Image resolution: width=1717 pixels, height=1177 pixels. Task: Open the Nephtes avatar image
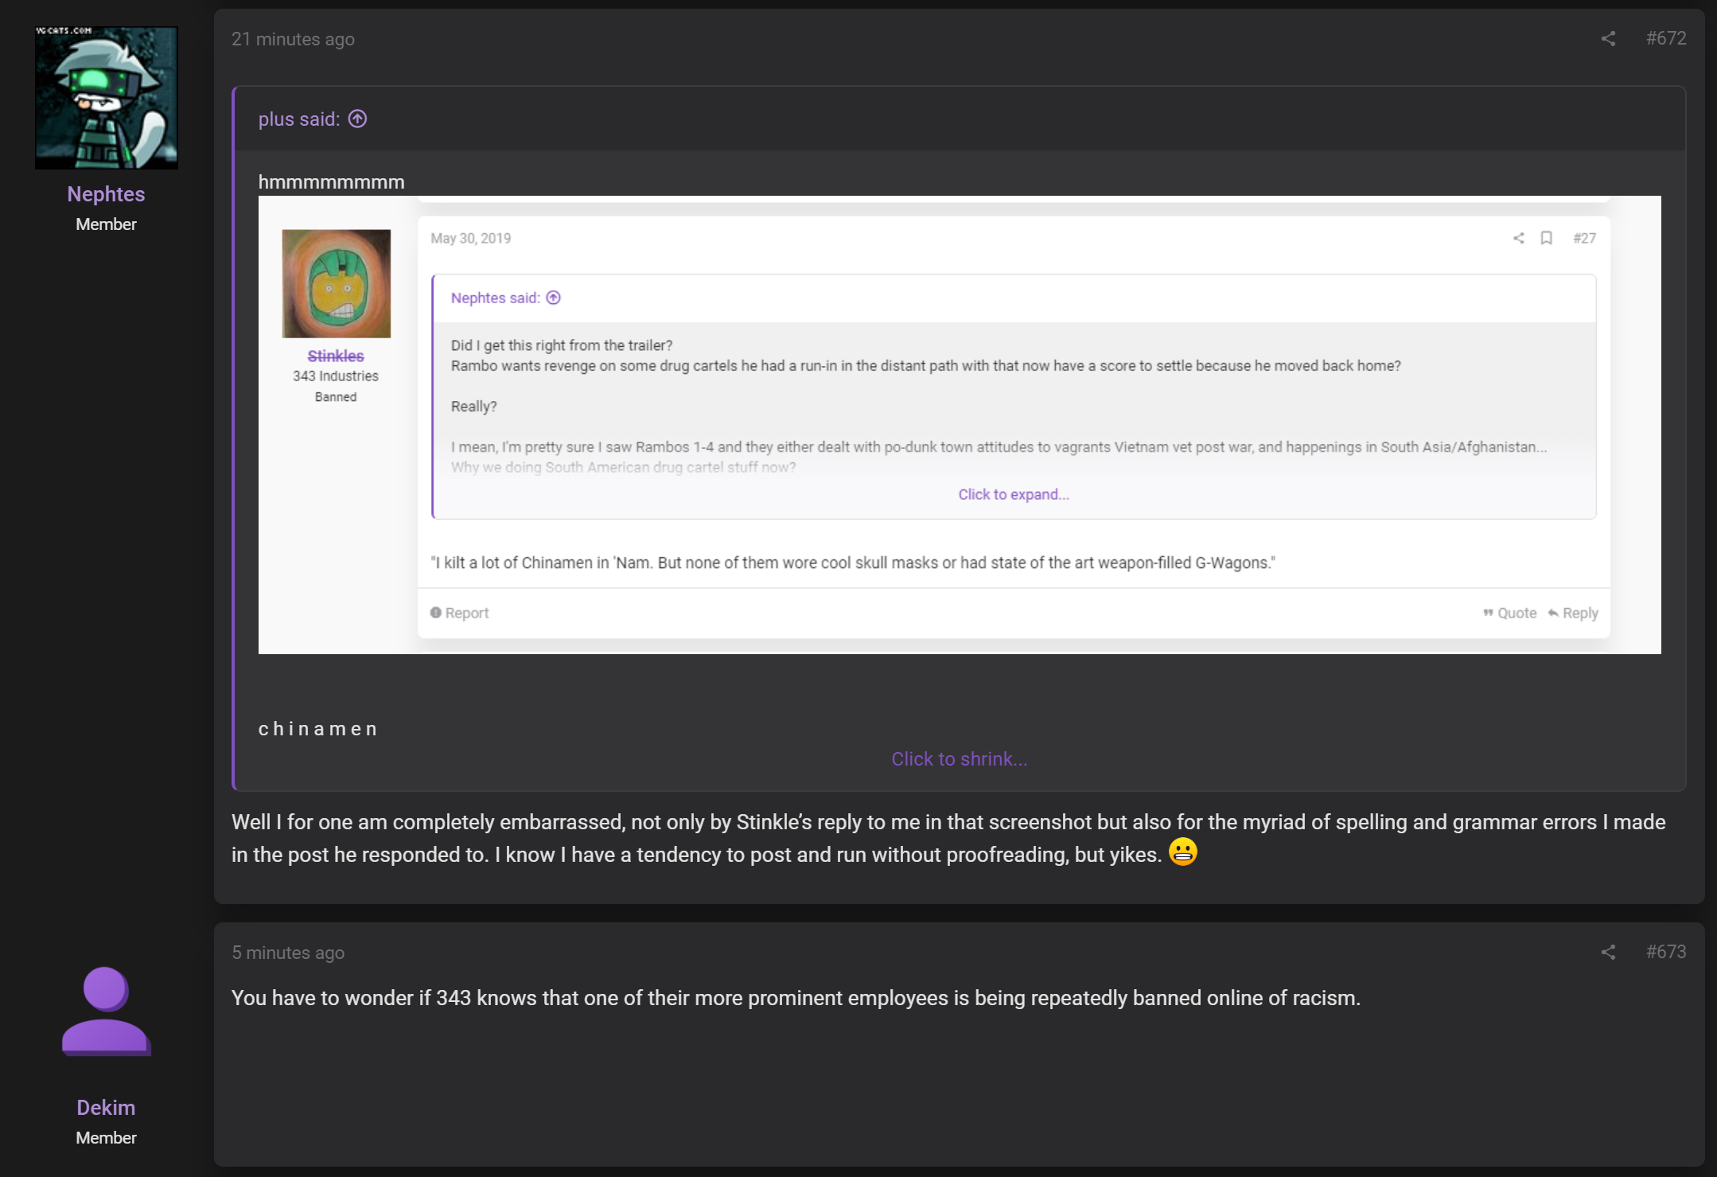107,97
